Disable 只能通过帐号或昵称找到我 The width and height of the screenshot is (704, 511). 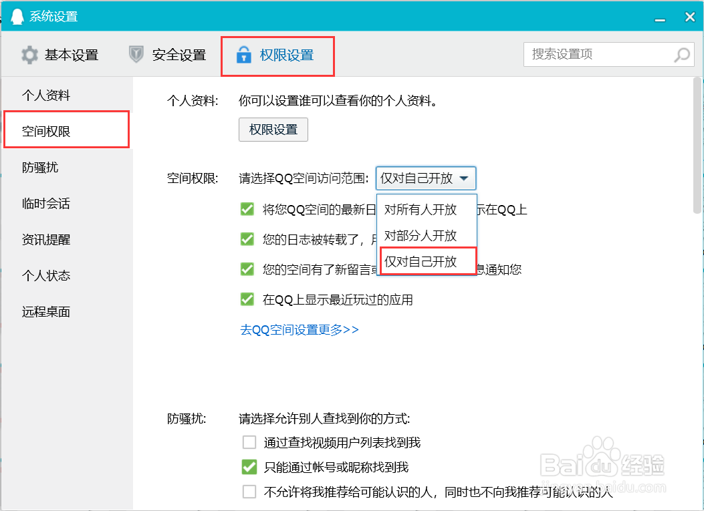249,467
